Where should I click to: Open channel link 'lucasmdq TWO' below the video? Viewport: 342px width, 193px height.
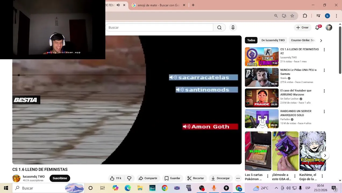(34, 177)
